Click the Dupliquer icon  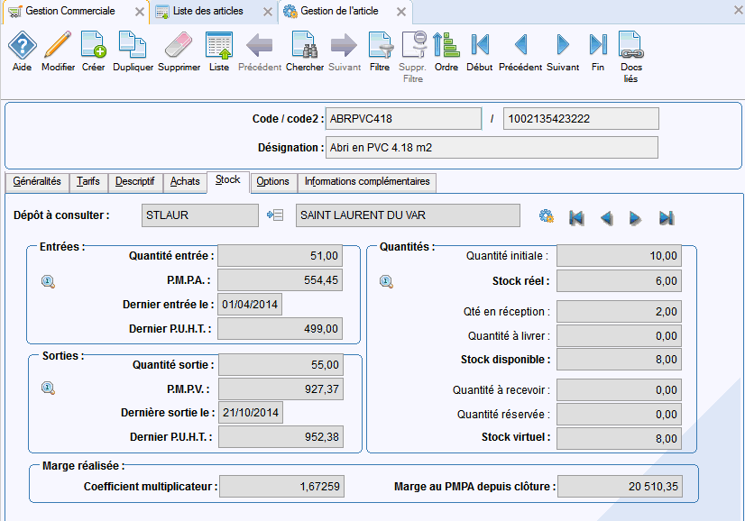(x=133, y=45)
